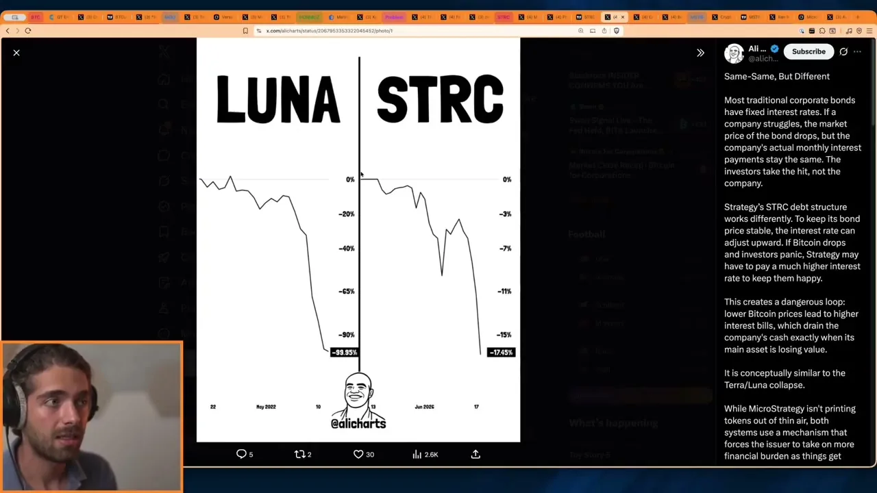The image size is (877, 493).
Task: Reply to the post via comment icon
Action: point(241,454)
